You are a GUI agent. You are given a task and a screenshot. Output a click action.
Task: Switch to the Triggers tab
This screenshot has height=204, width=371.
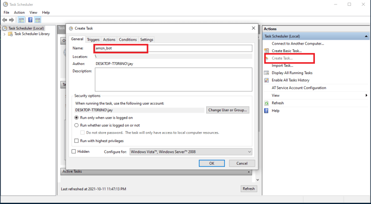[93, 40]
